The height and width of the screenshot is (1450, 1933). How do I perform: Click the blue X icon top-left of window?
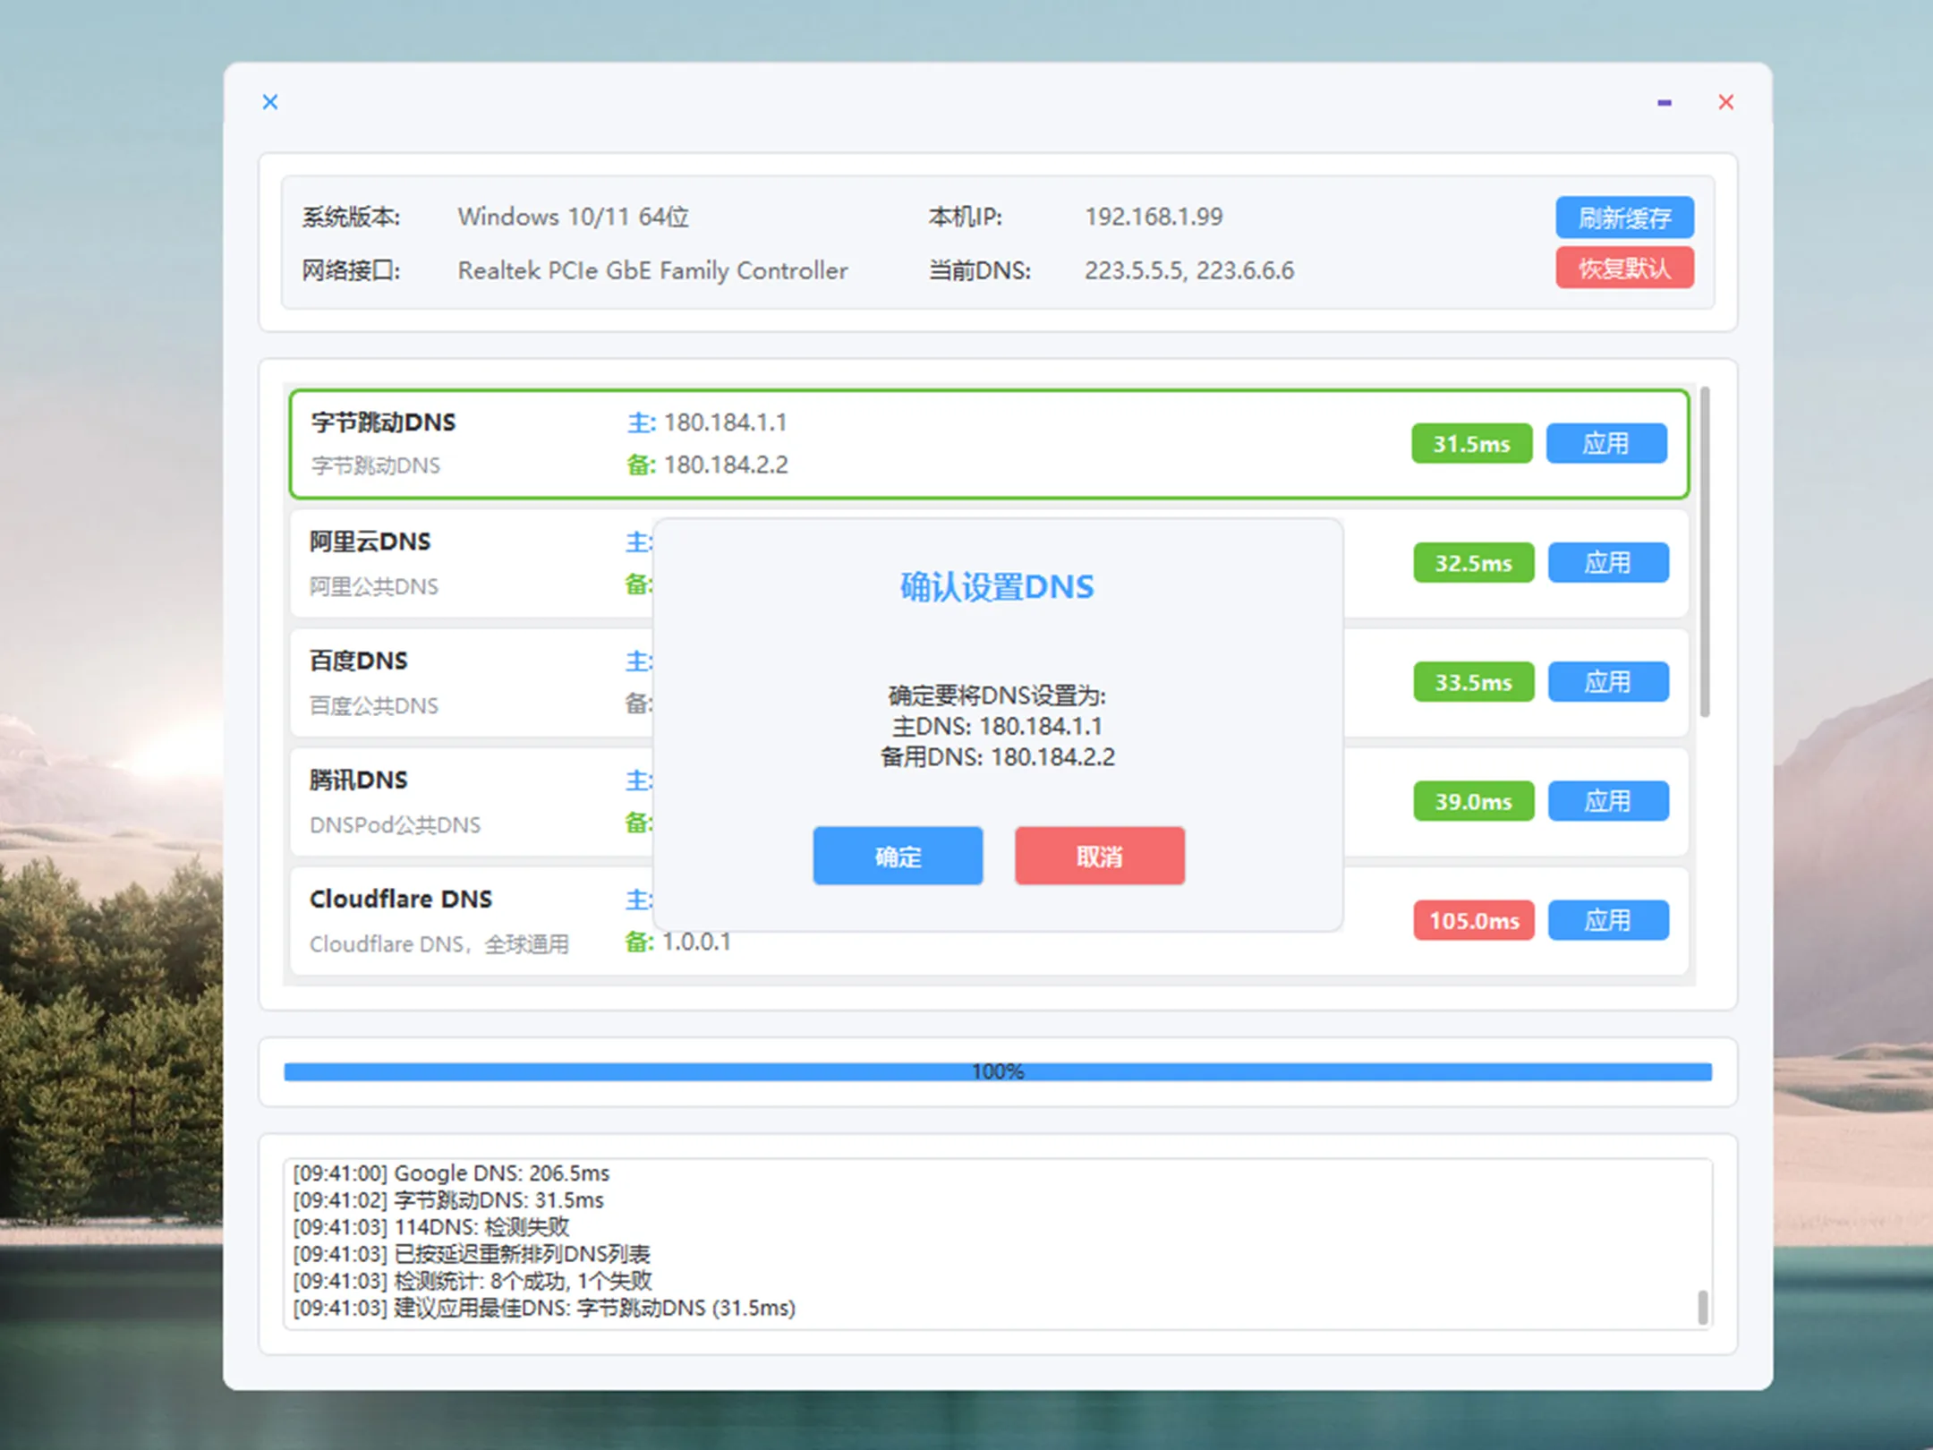[269, 101]
